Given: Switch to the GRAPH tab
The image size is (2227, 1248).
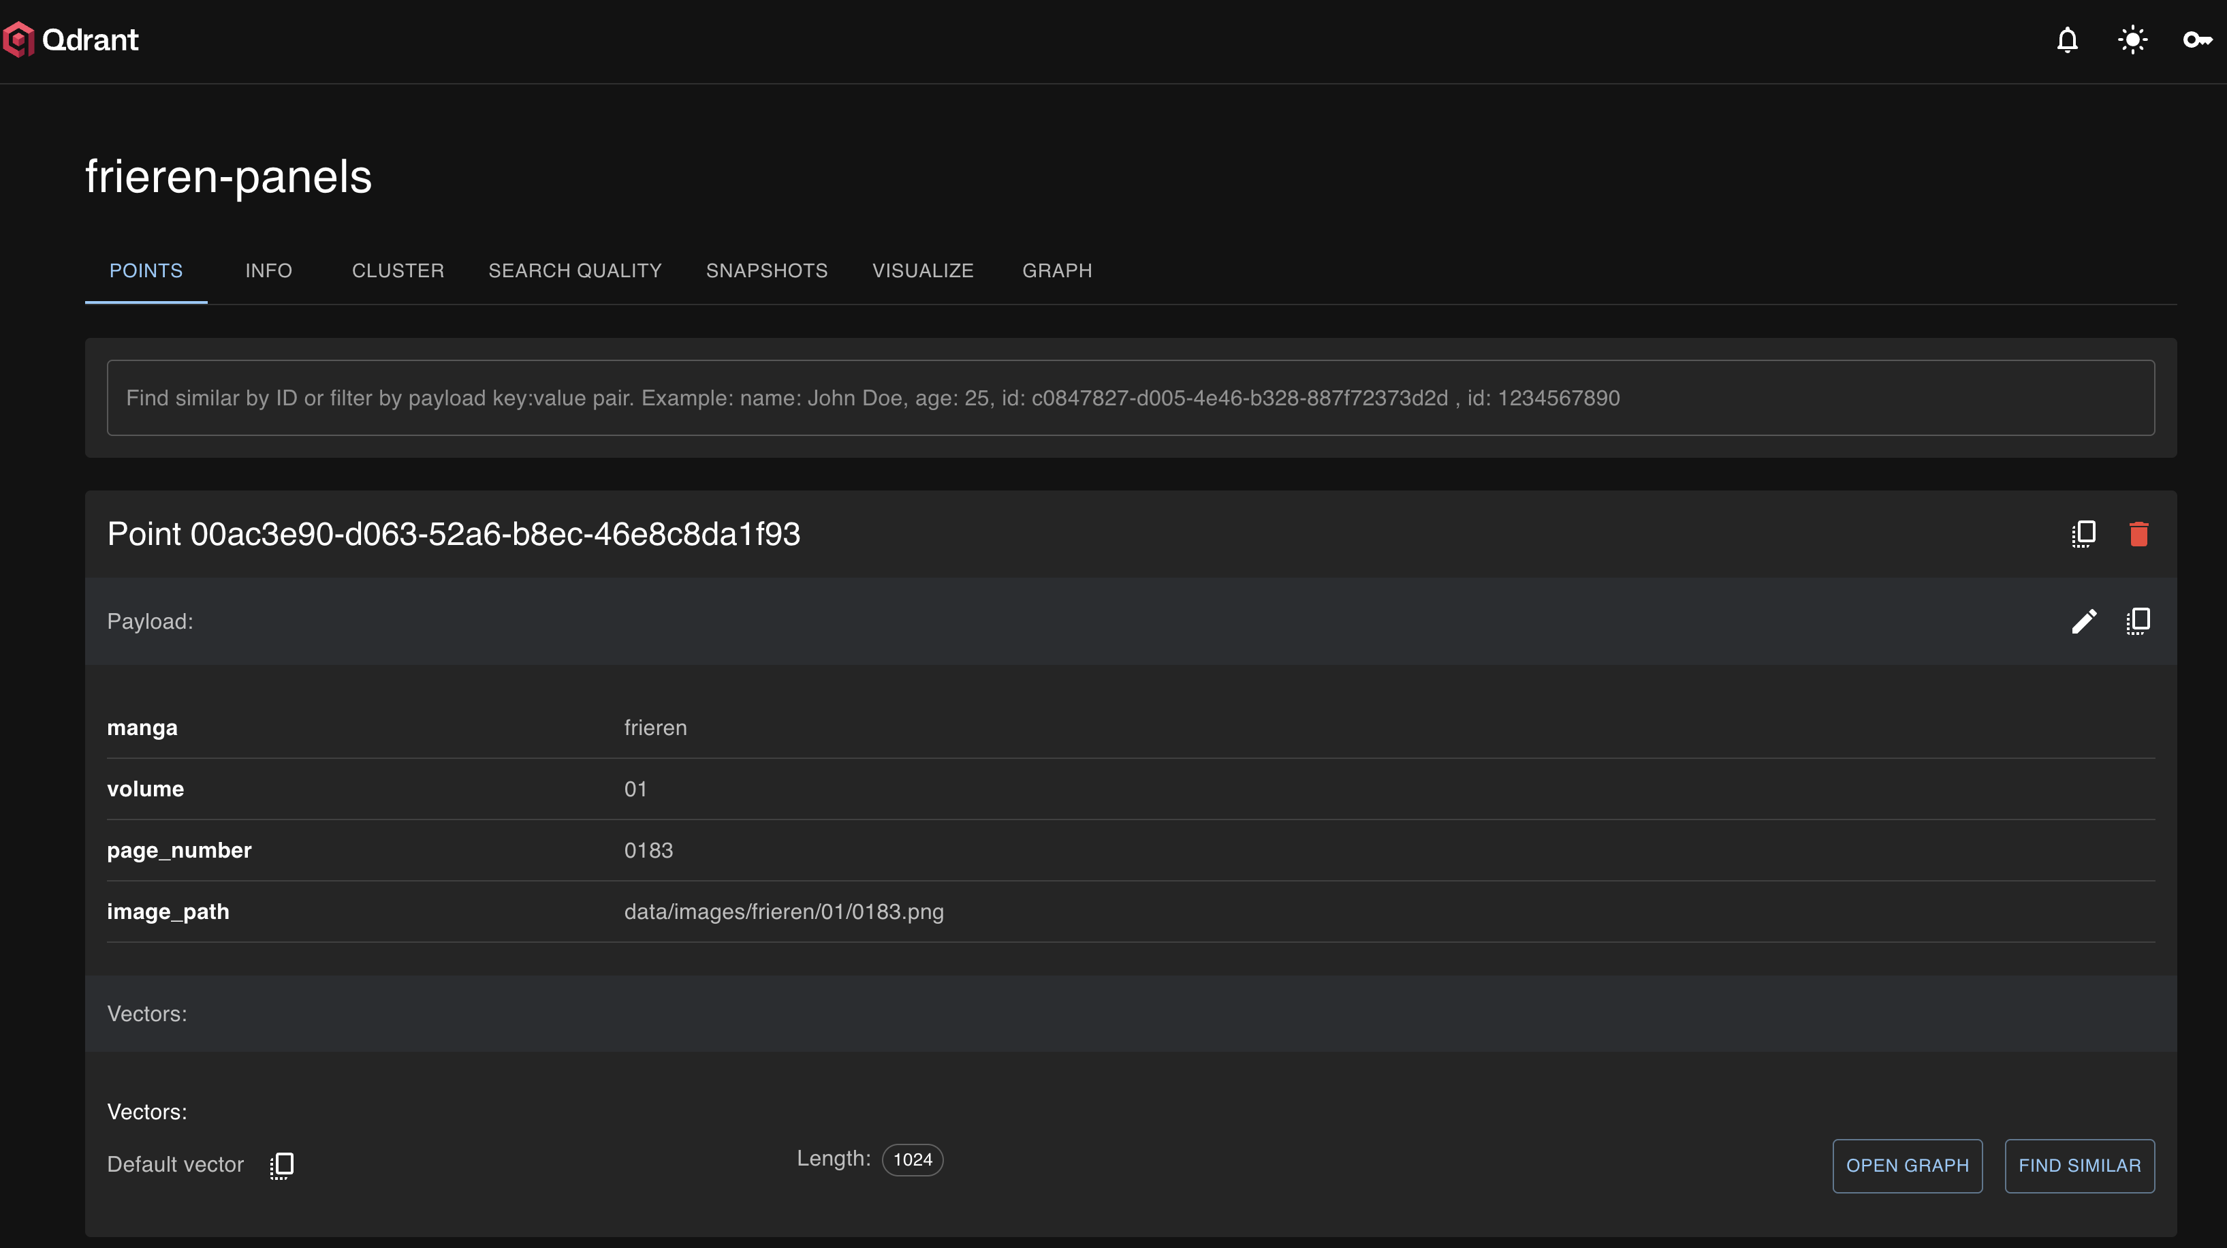Looking at the screenshot, I should click(x=1056, y=270).
